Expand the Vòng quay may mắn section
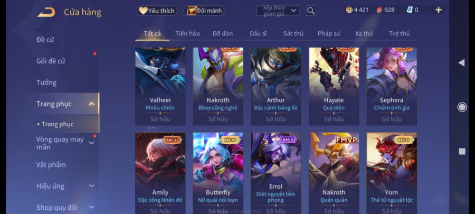 click(91, 143)
